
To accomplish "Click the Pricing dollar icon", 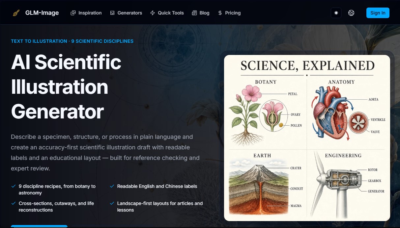I will pos(220,13).
